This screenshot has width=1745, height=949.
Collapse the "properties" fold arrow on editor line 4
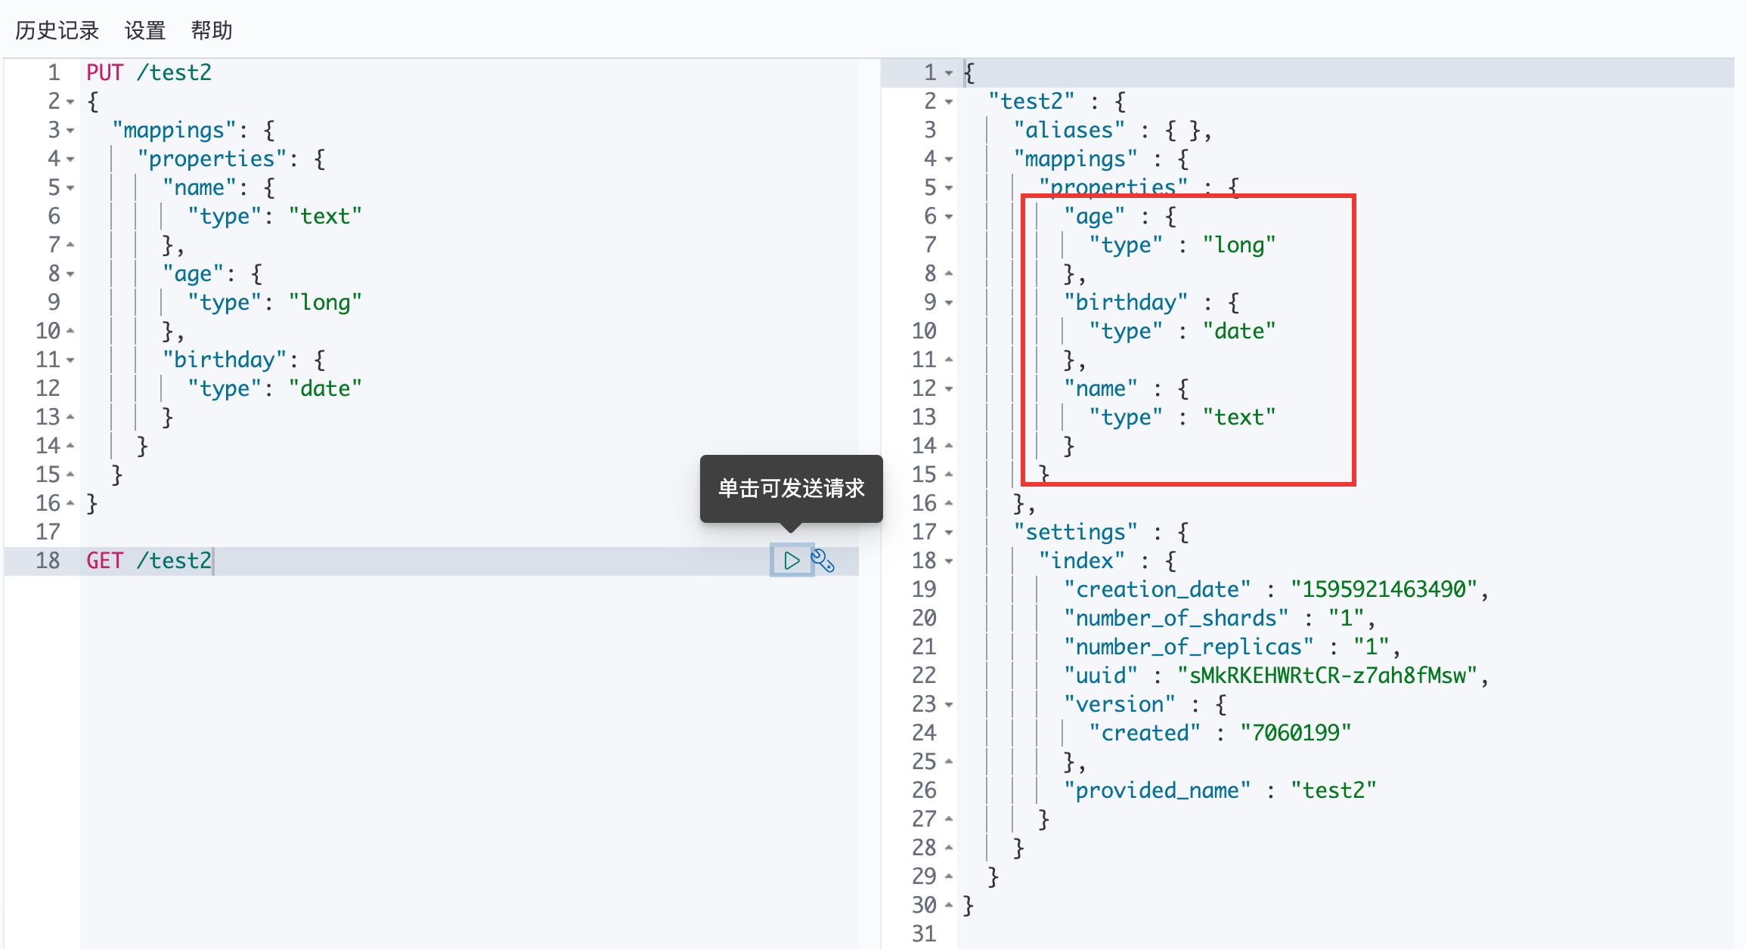[70, 159]
